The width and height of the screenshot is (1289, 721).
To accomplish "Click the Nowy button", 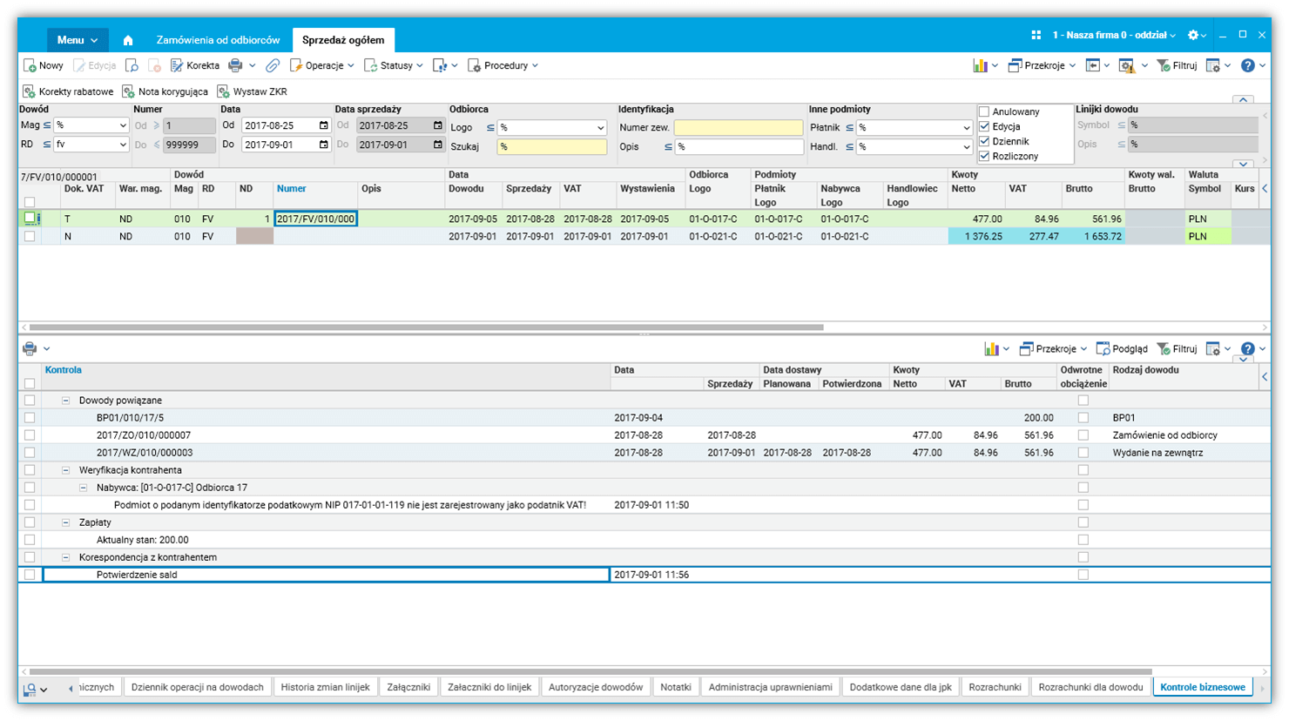I will [x=43, y=65].
